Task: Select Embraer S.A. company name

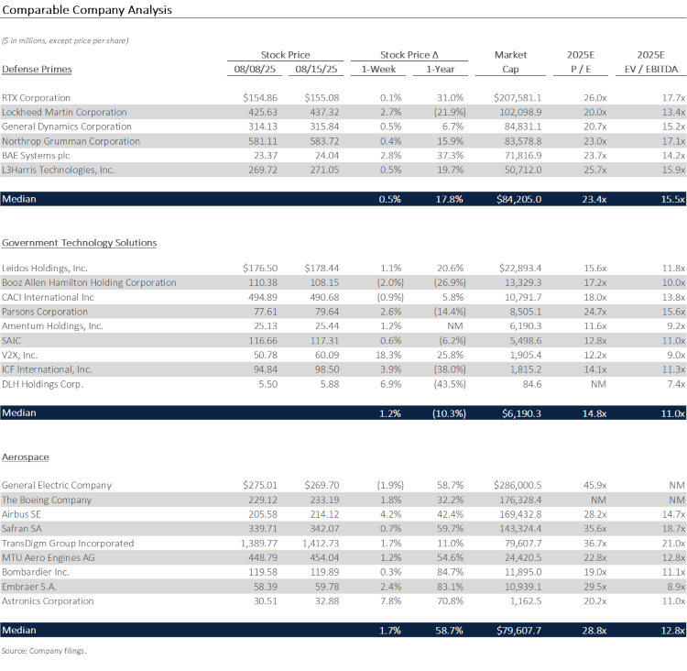Action: (29, 587)
